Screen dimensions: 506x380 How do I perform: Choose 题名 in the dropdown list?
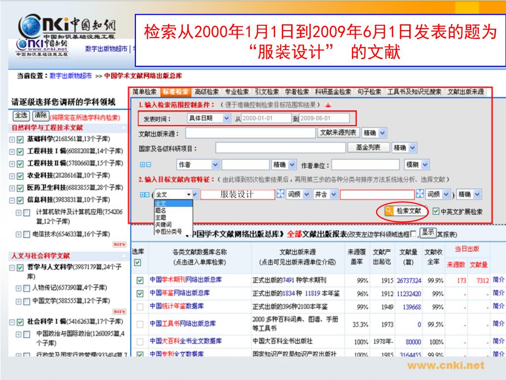(x=161, y=210)
